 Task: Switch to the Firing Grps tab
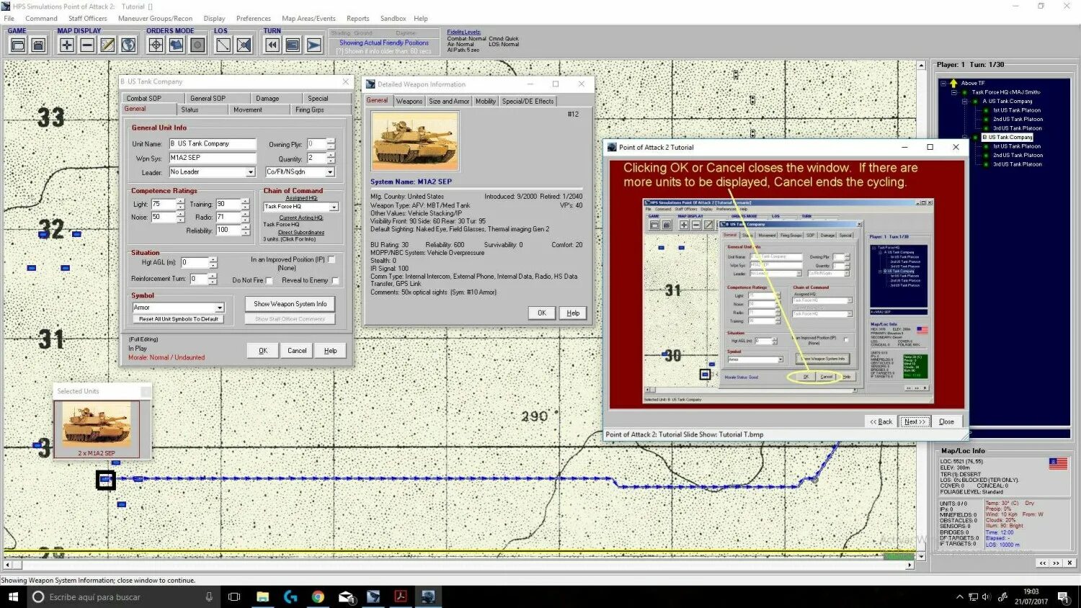310,109
